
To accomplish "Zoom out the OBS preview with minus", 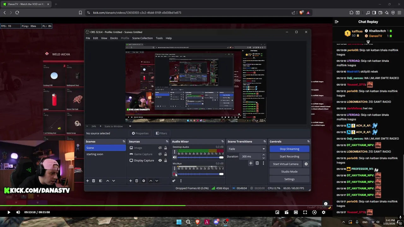I will click(x=87, y=126).
